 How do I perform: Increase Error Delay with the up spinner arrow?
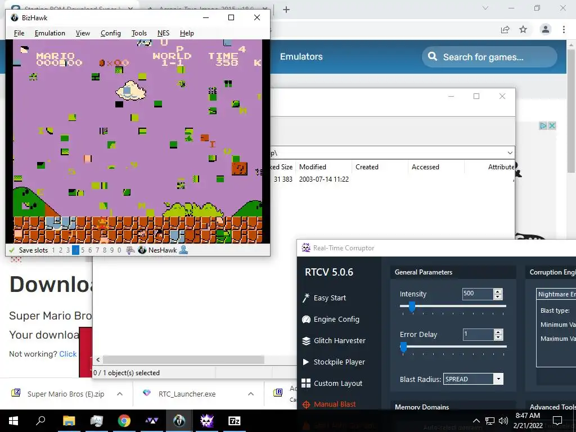498,332
